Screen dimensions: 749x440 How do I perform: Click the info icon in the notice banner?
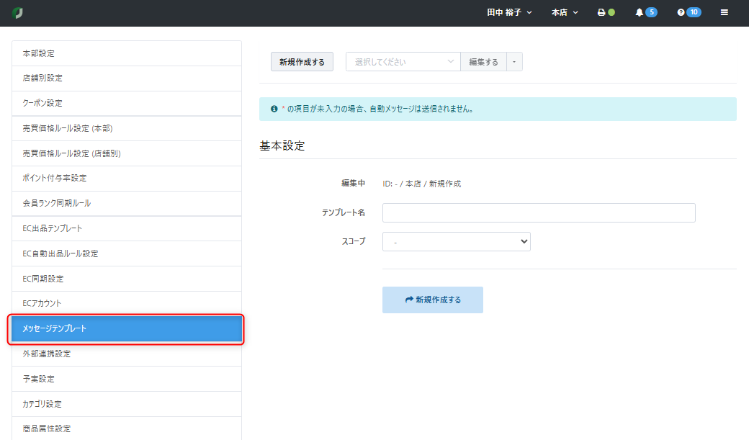click(x=274, y=109)
